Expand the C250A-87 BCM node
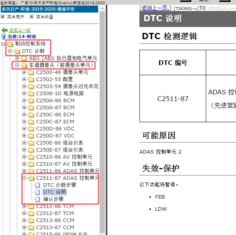Screen dimensions: 236x235 [24, 108]
